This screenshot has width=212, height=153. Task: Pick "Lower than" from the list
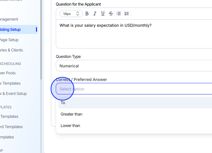70,126
